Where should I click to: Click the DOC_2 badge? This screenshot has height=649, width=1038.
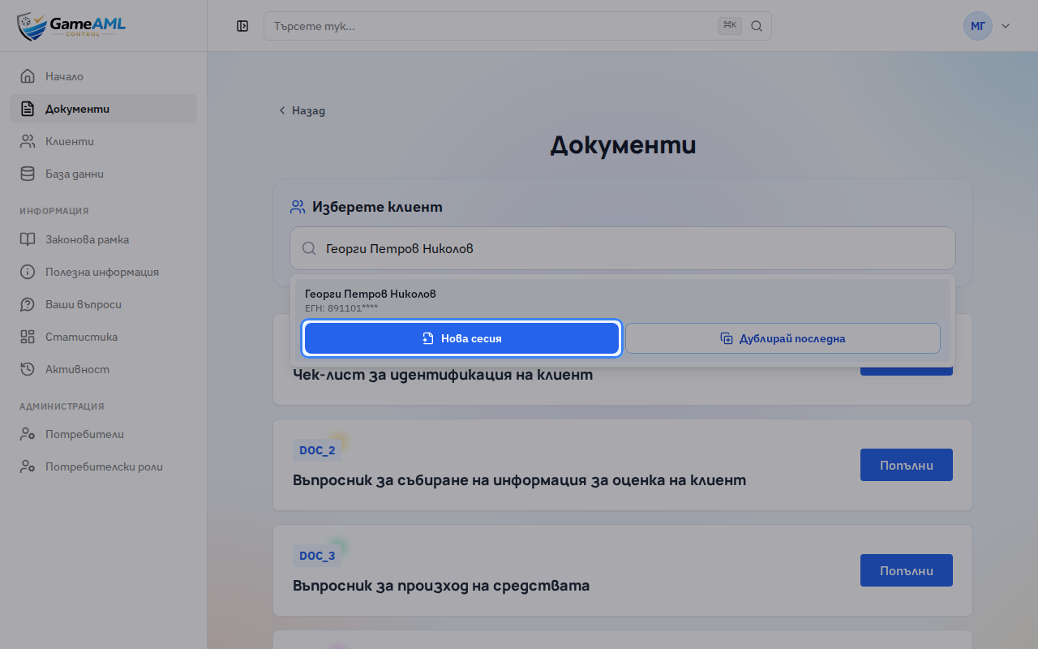(x=317, y=450)
